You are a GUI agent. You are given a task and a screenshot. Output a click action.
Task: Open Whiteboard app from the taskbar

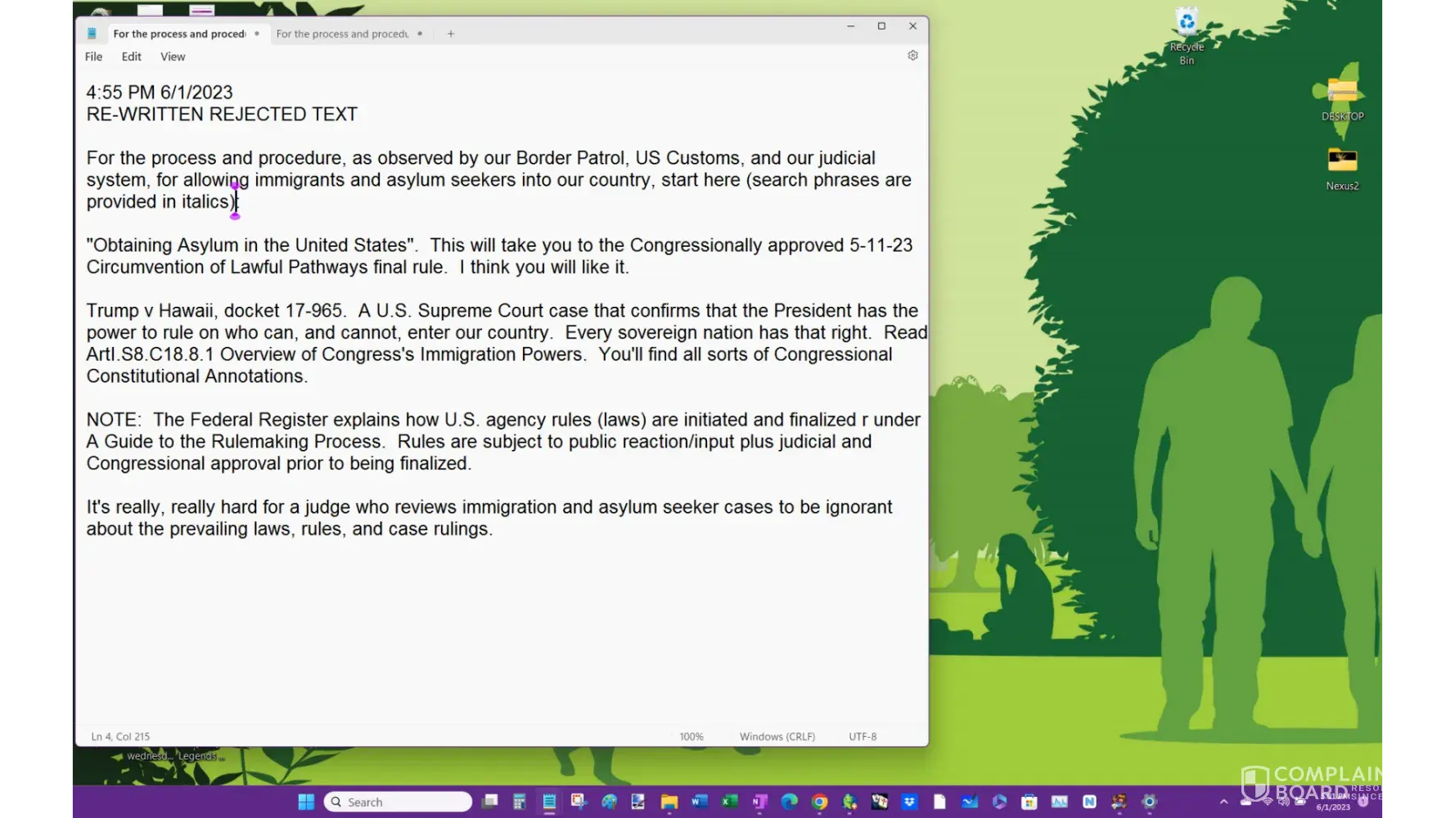[970, 802]
